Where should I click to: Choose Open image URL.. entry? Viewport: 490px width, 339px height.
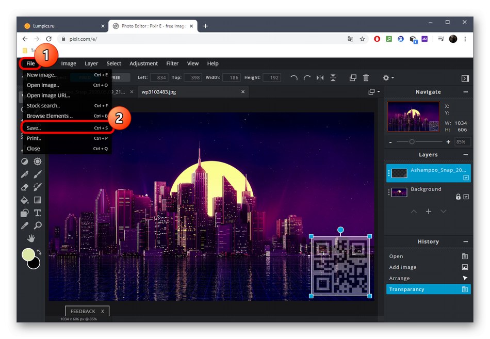point(67,95)
